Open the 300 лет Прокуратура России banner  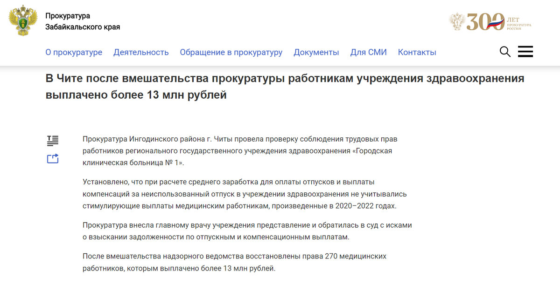click(489, 20)
